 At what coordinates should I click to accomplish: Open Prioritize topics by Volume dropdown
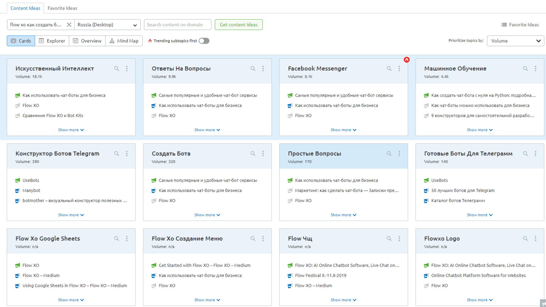(x=515, y=41)
